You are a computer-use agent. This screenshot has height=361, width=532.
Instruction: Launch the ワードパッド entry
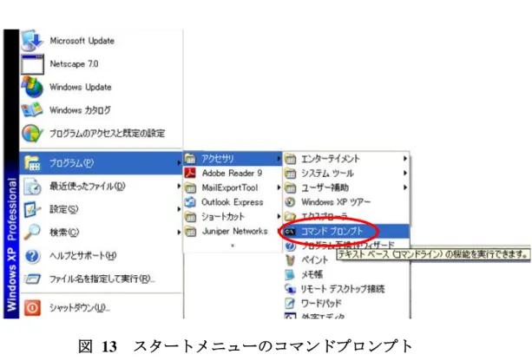coord(345,304)
